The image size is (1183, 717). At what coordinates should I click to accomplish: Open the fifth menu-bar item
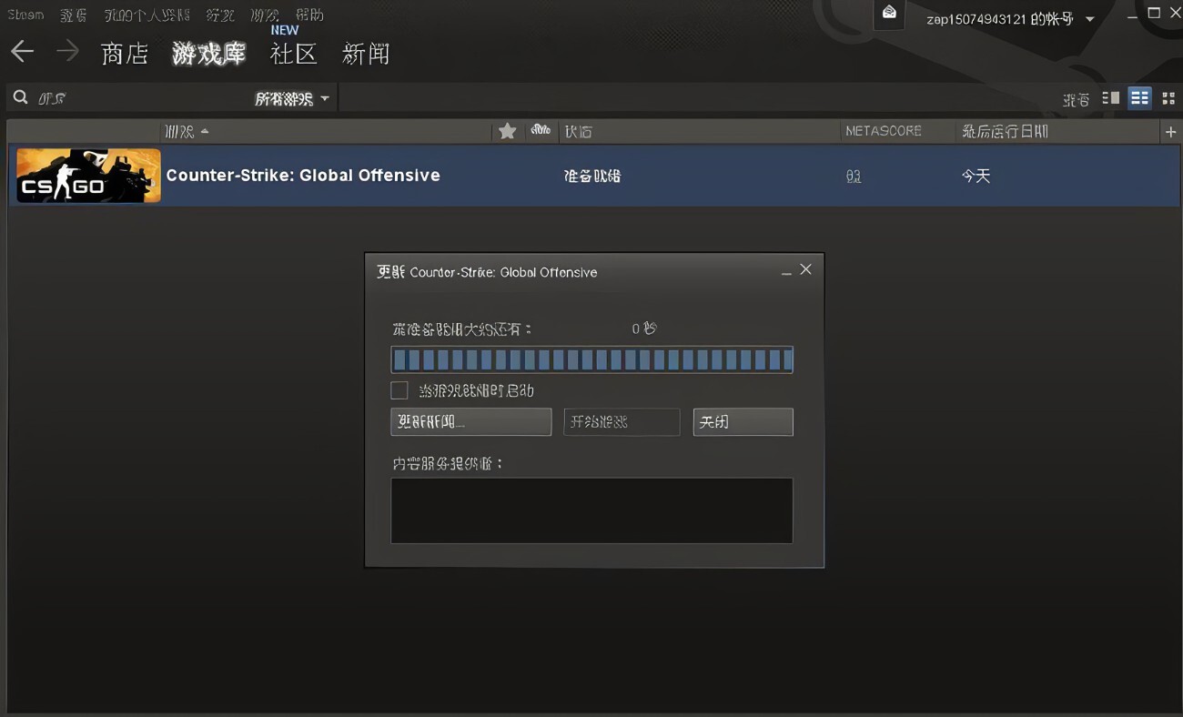265,15
